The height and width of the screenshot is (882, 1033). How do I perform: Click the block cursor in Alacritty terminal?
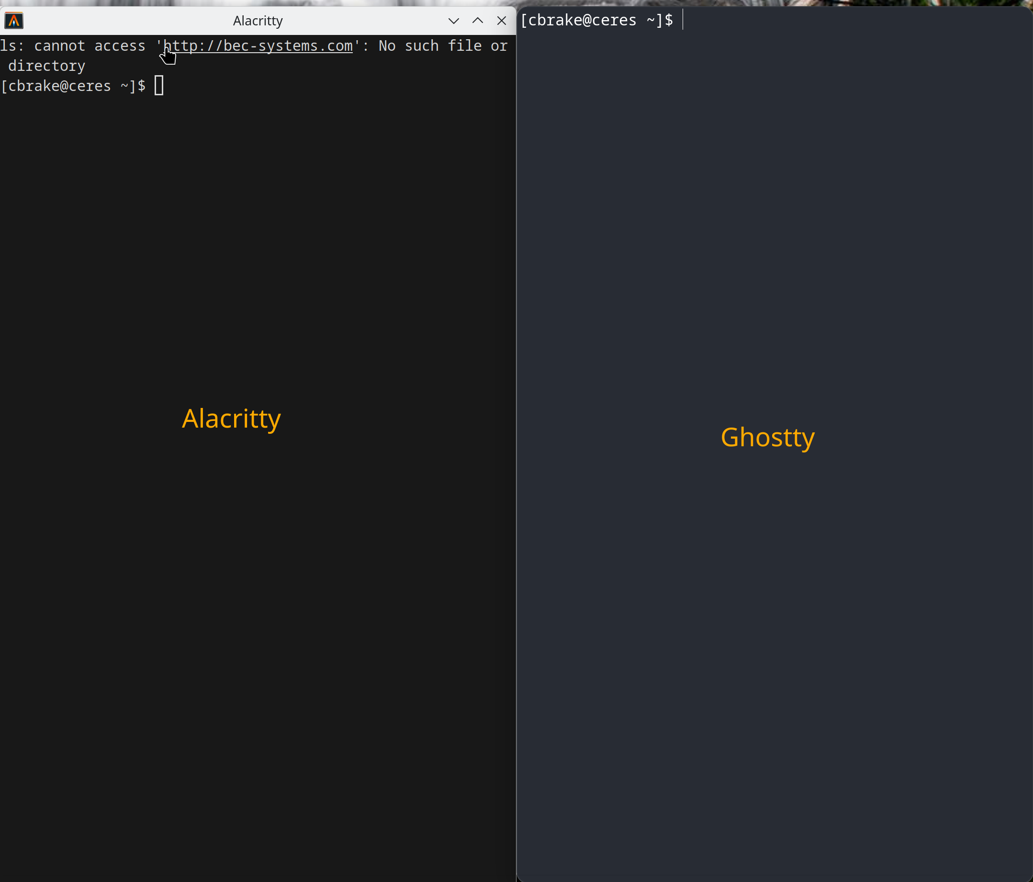tap(159, 85)
